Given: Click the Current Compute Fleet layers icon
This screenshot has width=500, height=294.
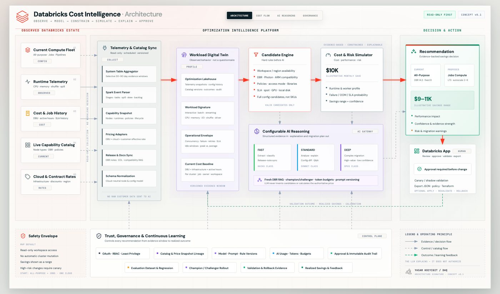Looking at the screenshot, I should click(x=27, y=50).
